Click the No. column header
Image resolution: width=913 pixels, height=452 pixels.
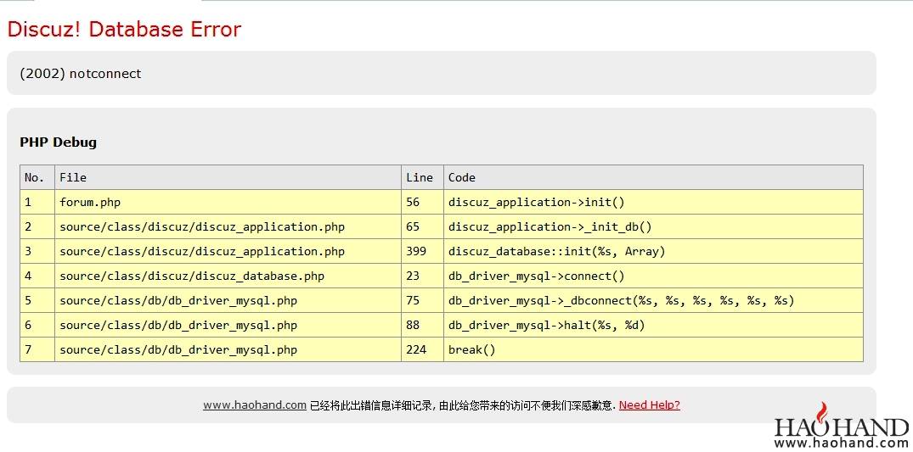(37, 177)
